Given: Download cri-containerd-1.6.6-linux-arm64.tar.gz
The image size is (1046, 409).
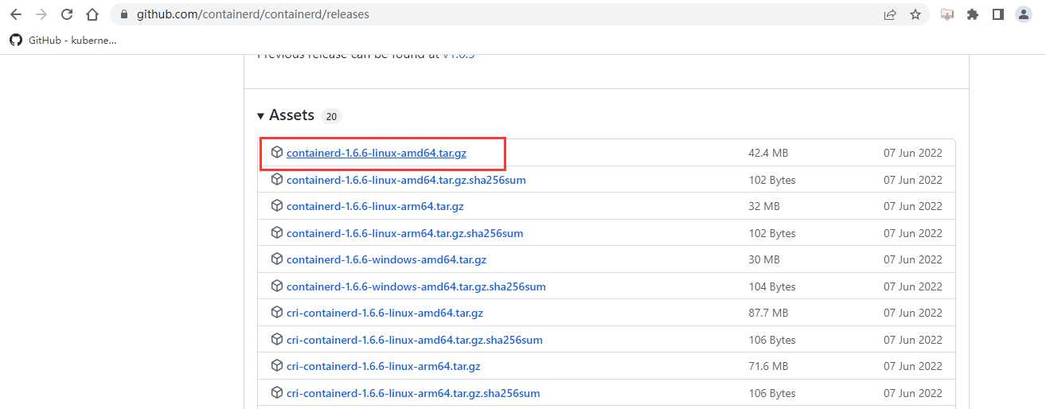Looking at the screenshot, I should tap(384, 366).
